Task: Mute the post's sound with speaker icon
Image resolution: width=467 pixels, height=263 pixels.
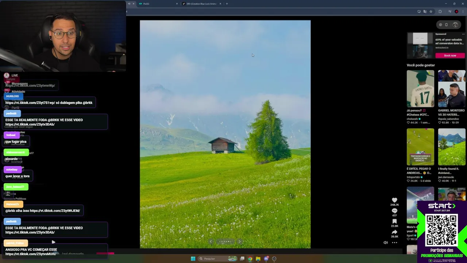Action: click(386, 243)
